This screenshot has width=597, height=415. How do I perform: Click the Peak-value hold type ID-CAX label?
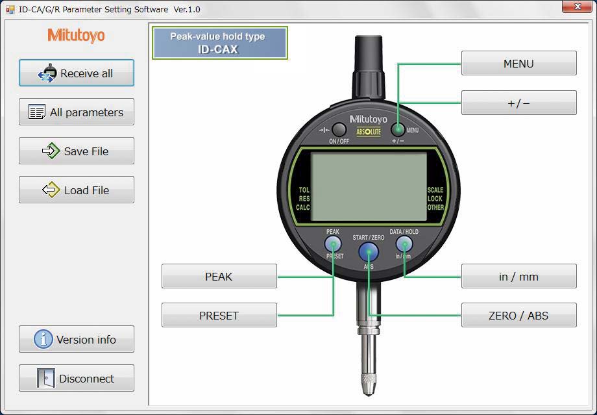point(220,43)
